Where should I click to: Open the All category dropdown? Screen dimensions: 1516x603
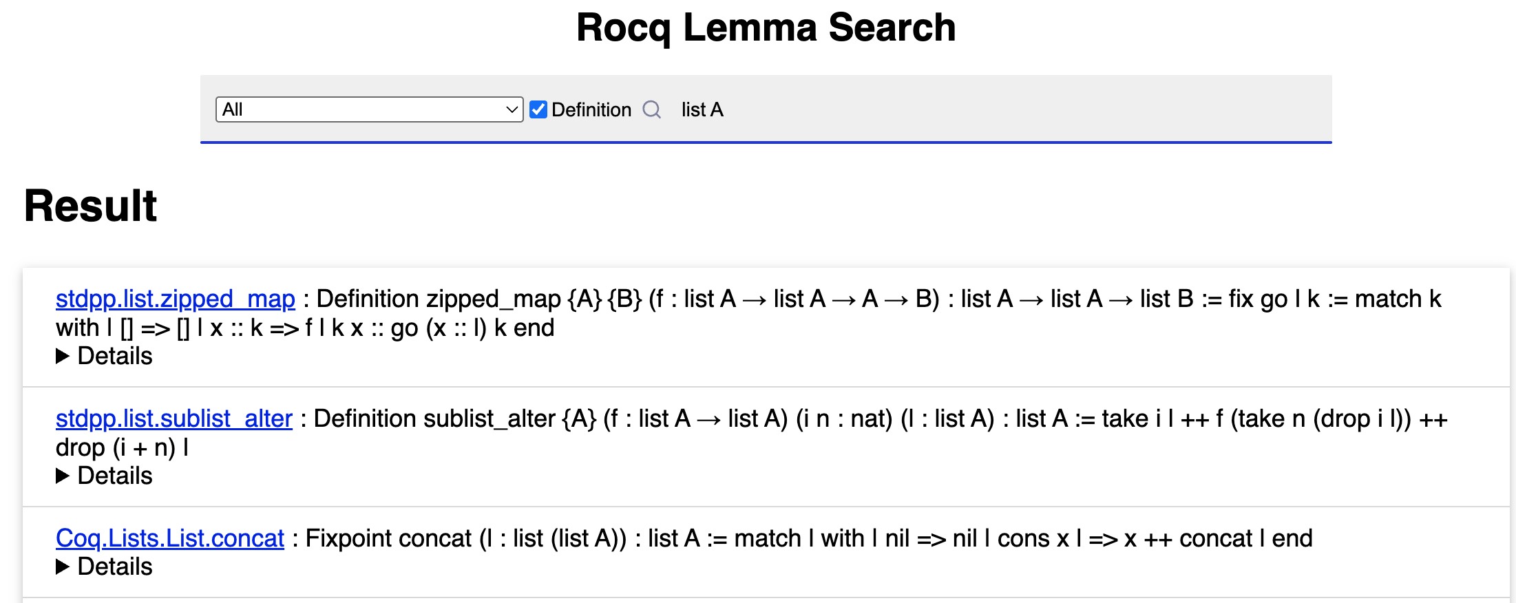point(368,109)
